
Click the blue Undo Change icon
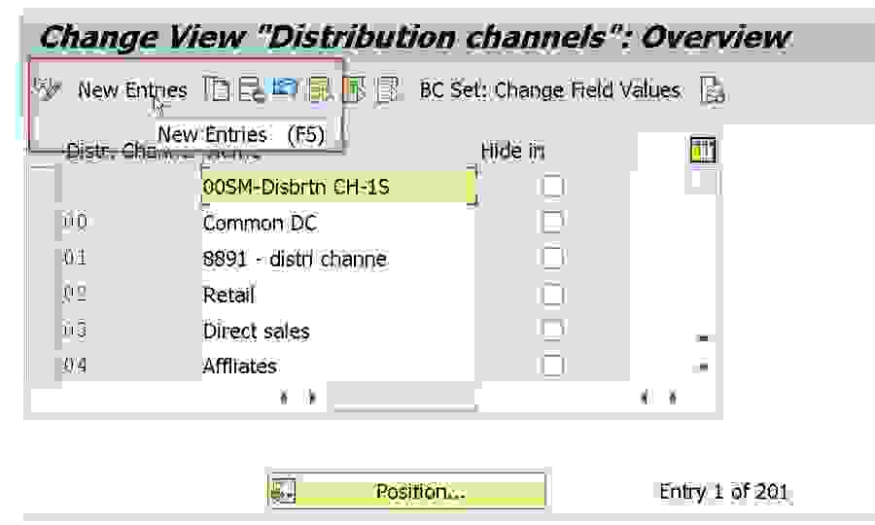[285, 90]
